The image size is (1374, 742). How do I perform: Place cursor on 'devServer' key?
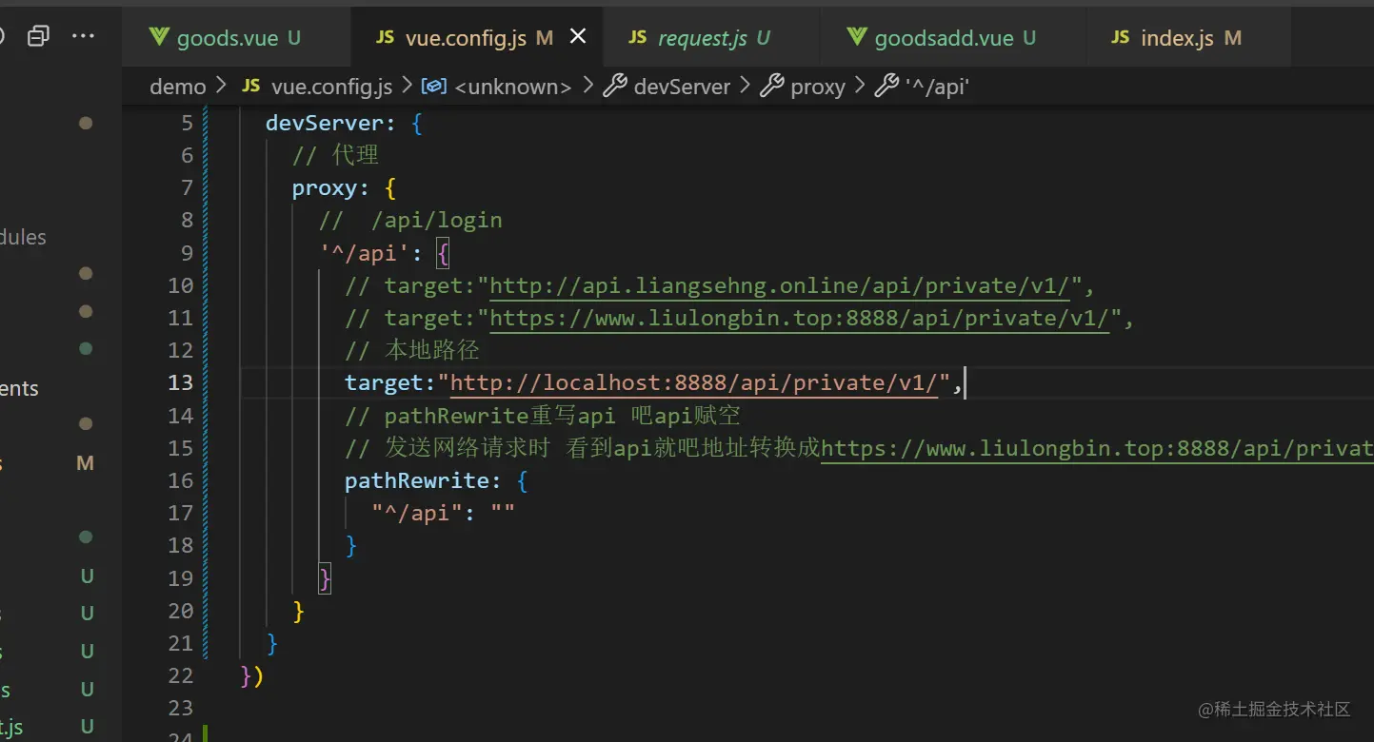click(x=325, y=123)
